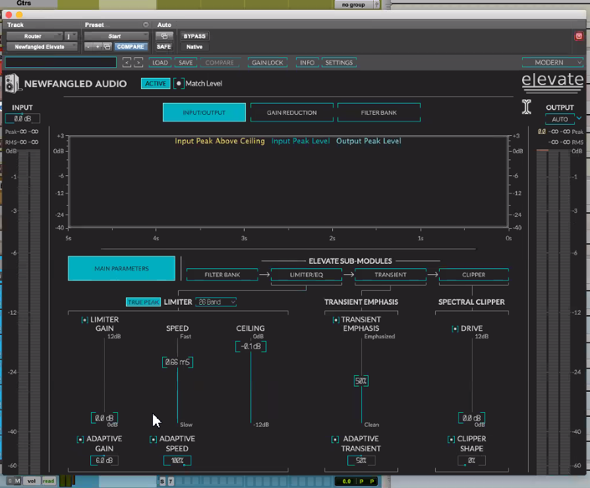
Task: Click the output link I-beam icon
Action: coord(527,107)
